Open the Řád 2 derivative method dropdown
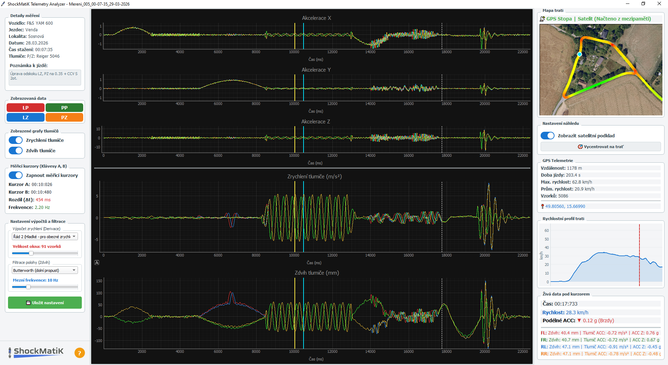The image size is (668, 365). pos(45,236)
